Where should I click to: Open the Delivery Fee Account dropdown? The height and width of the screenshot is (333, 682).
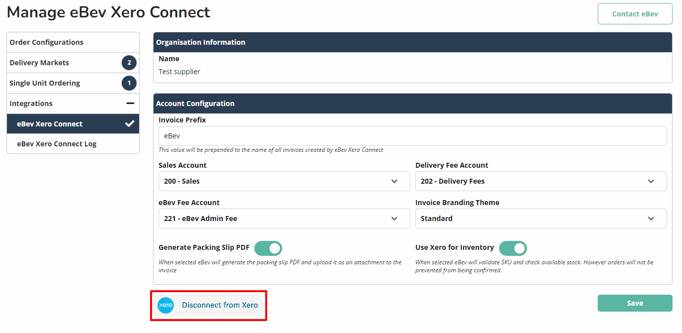(541, 181)
